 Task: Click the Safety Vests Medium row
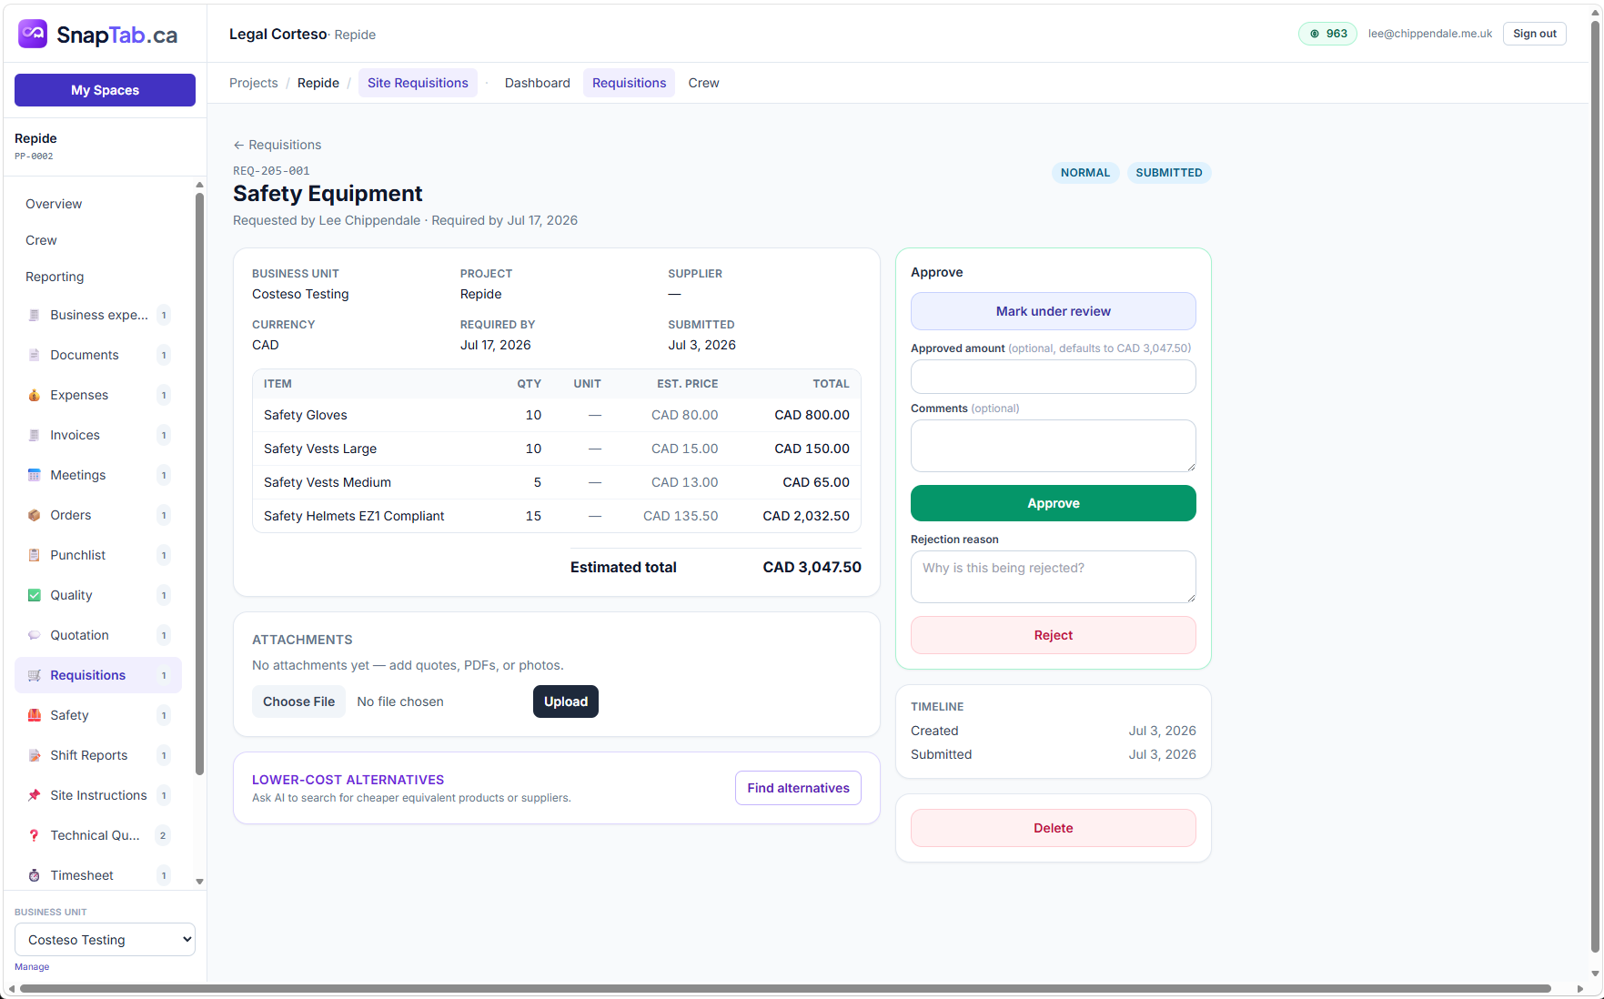click(556, 482)
